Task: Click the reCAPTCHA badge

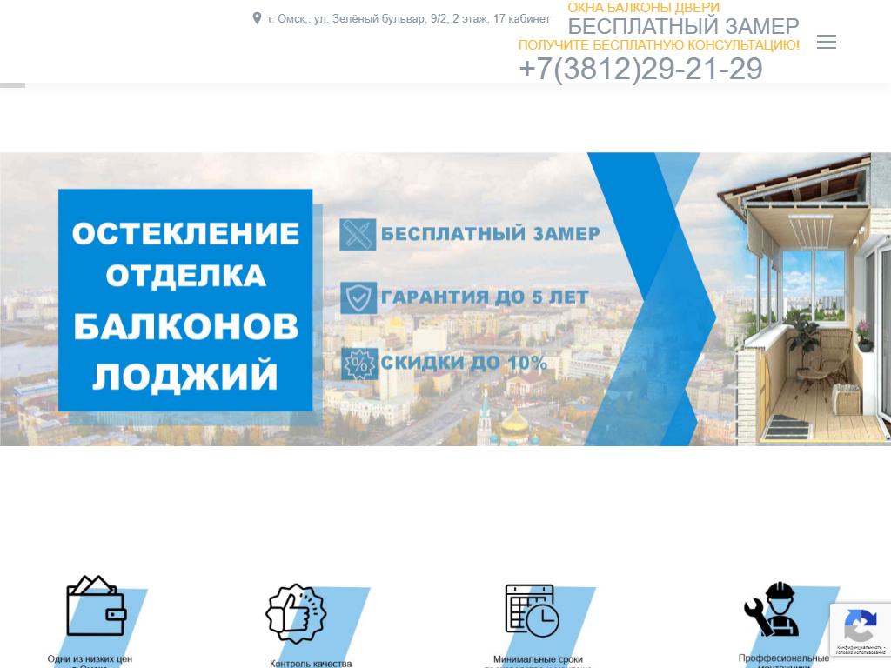Action: click(860, 630)
